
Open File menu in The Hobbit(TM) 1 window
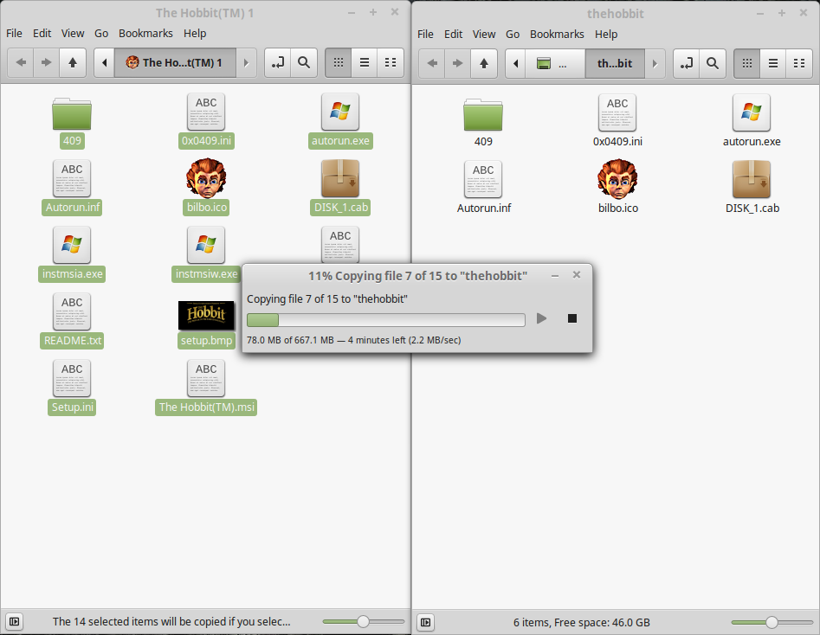point(14,34)
